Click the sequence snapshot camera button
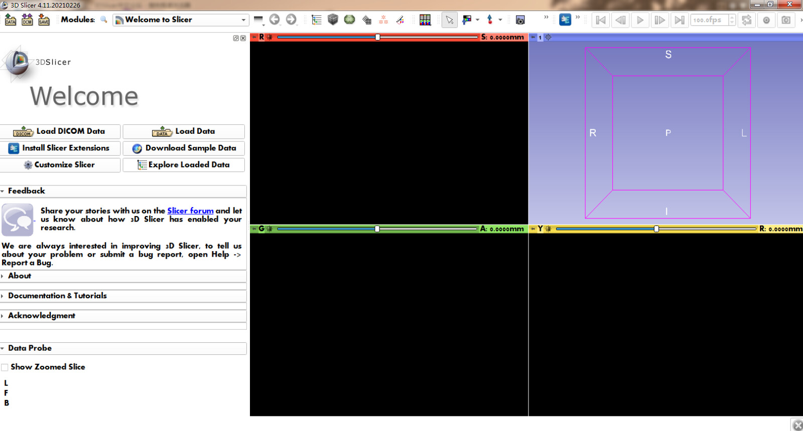The width and height of the screenshot is (803, 431). pyautogui.click(x=786, y=20)
